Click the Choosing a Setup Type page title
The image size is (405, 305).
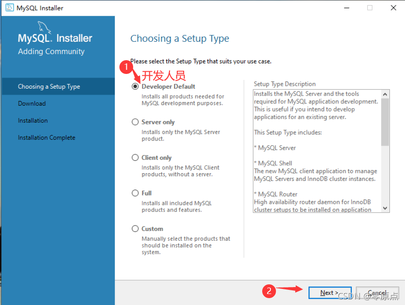click(x=180, y=39)
